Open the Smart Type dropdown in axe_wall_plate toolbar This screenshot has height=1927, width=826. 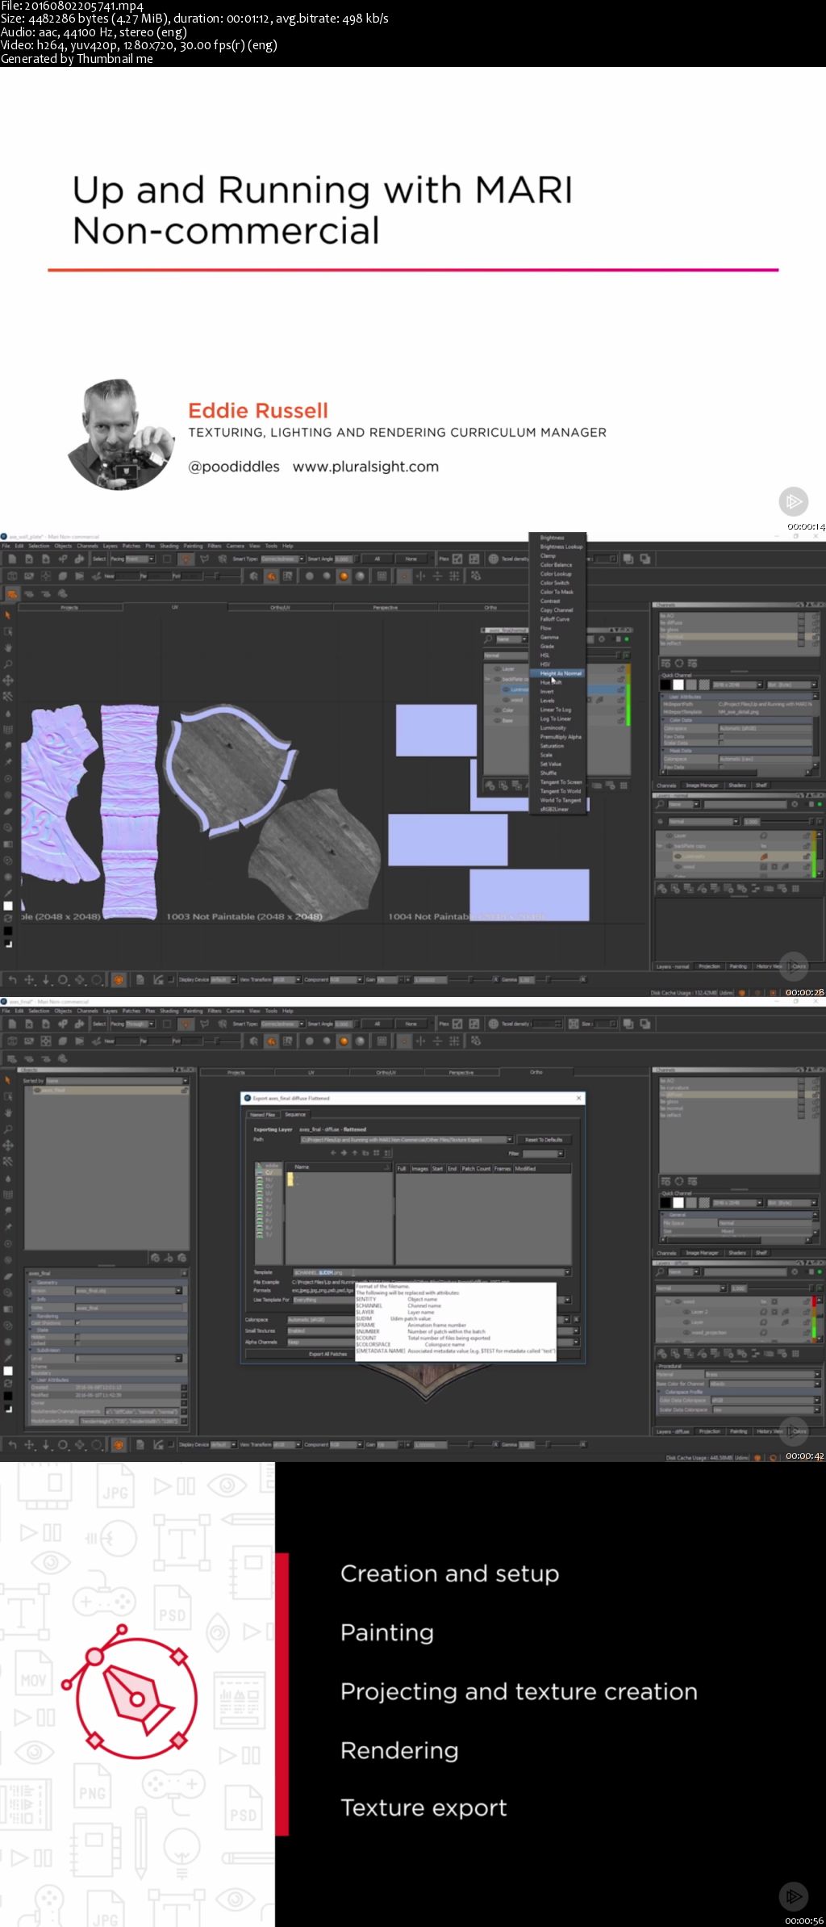(x=282, y=559)
